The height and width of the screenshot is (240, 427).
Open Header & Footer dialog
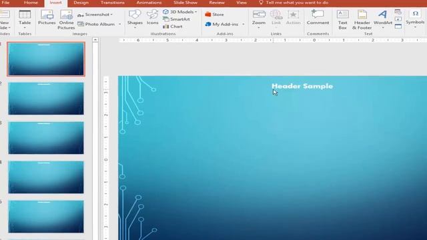[x=362, y=19]
